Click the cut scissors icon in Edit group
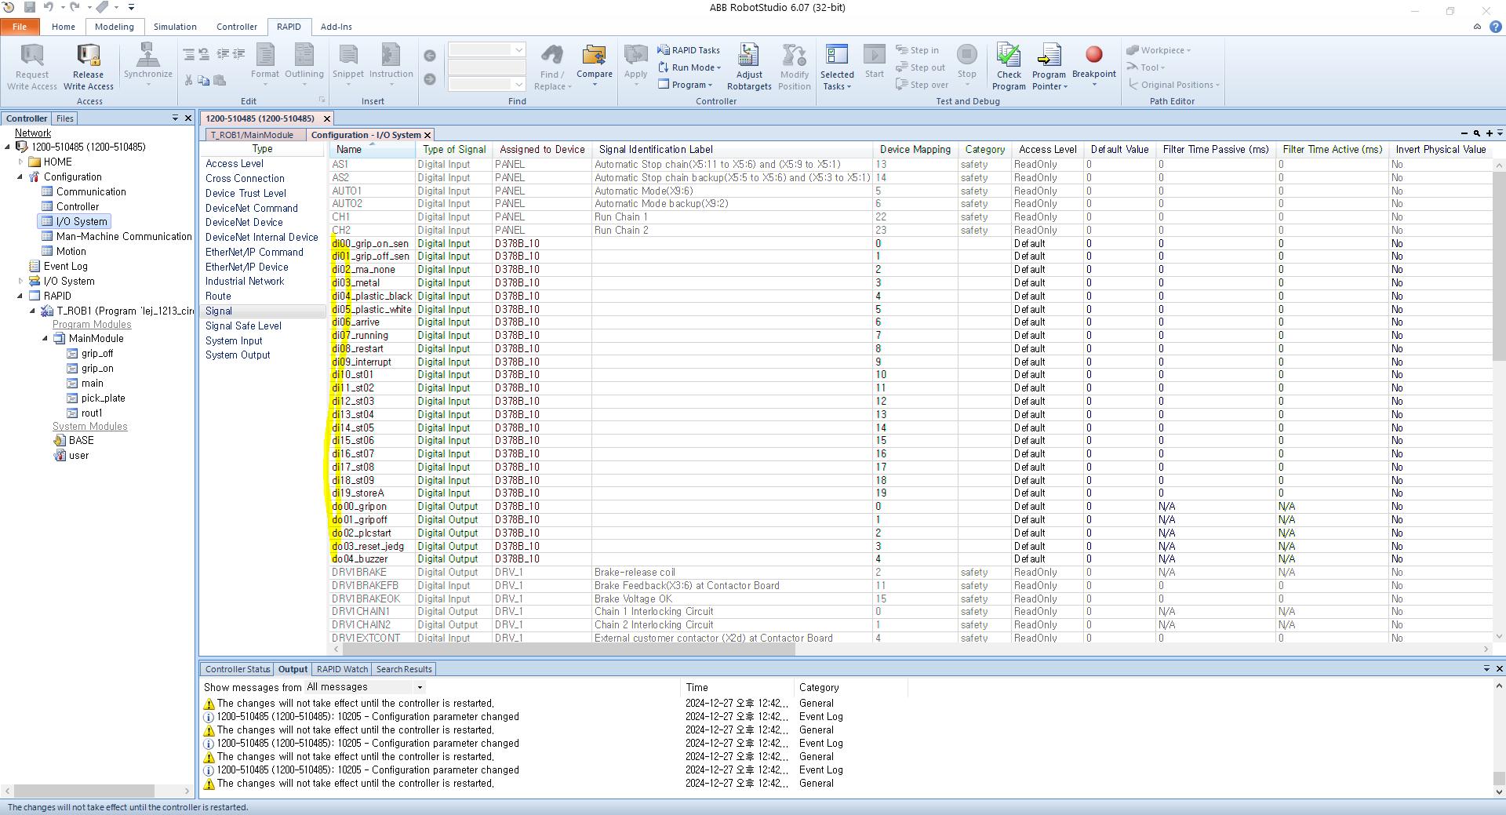The image size is (1506, 815). coord(188,80)
